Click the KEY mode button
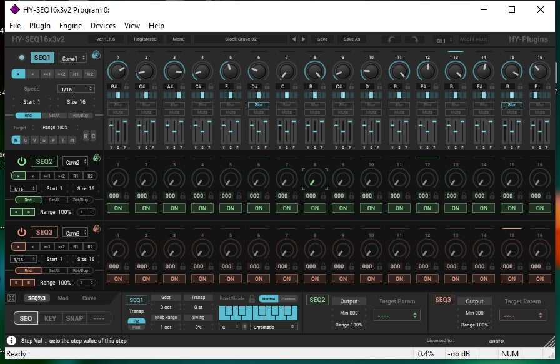560x364 pixels. coord(50,318)
